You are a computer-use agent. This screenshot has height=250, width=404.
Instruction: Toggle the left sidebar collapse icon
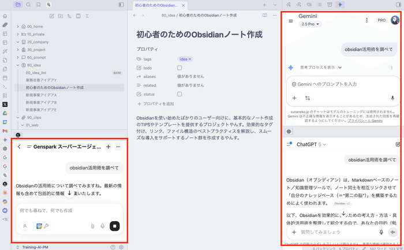[121, 5]
